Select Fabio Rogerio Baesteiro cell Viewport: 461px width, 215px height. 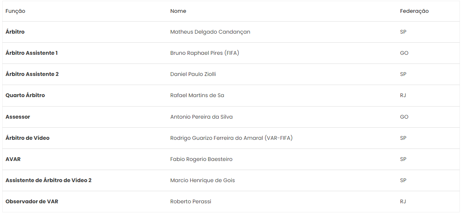coord(201,159)
